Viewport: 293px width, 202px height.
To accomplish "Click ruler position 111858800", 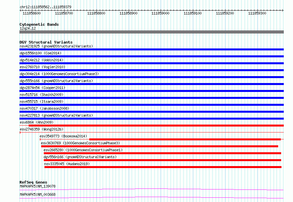I will (x=96, y=13).
